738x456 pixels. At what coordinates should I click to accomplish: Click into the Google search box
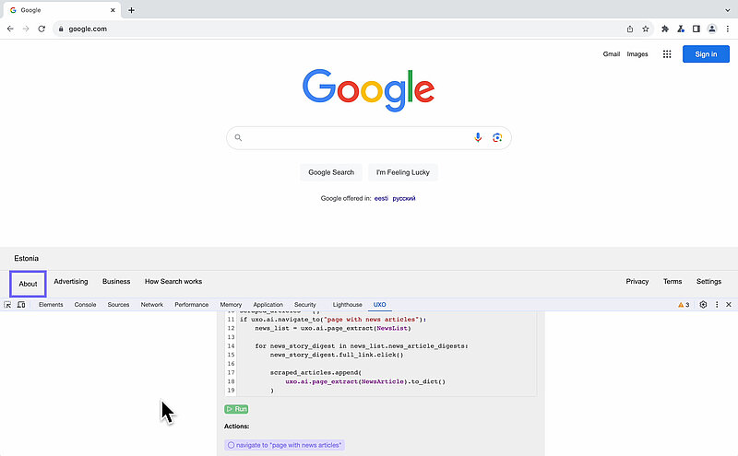(x=355, y=138)
